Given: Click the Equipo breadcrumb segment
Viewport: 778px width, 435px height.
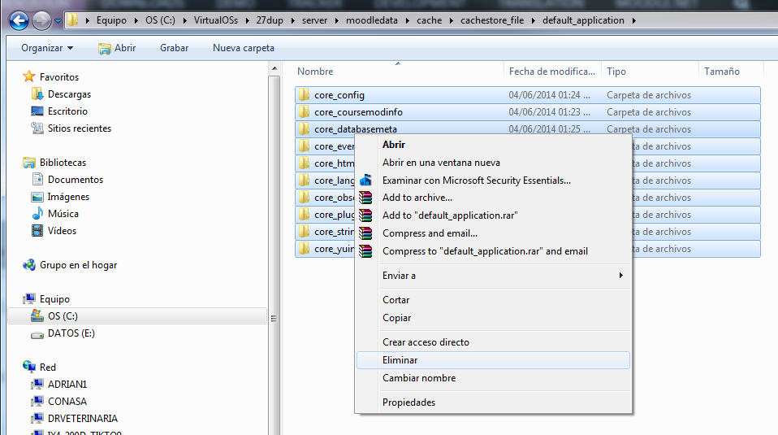Looking at the screenshot, I should coord(111,20).
